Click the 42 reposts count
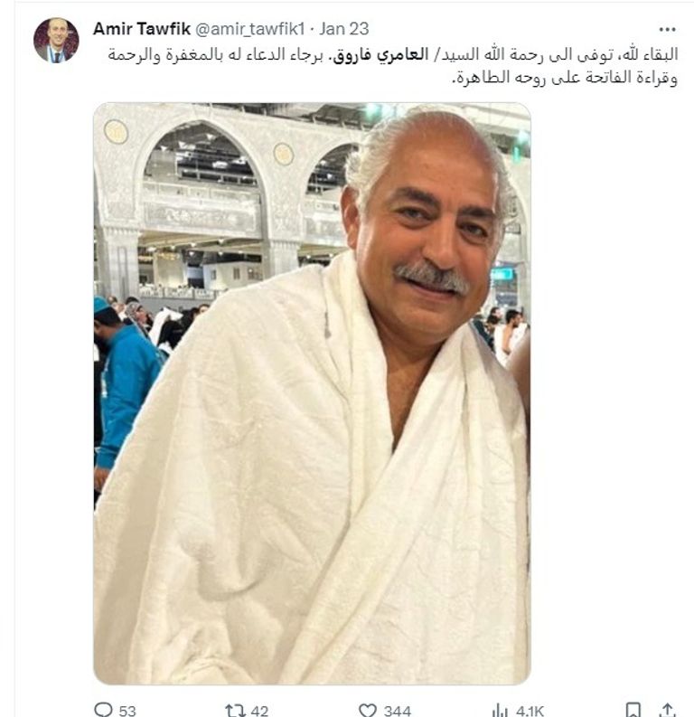The width and height of the screenshot is (694, 717). pyautogui.click(x=259, y=711)
